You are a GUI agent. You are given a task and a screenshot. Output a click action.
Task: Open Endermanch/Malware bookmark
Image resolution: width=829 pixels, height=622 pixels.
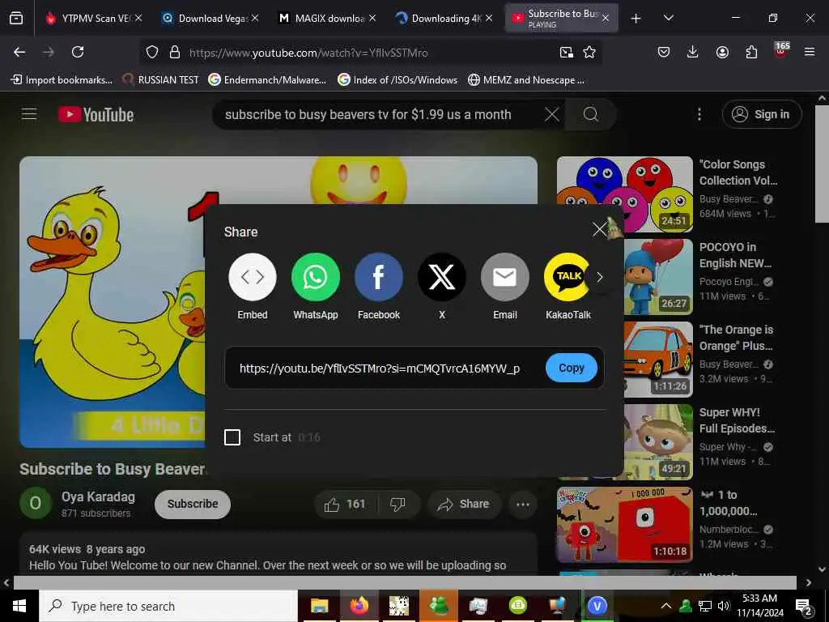[267, 80]
